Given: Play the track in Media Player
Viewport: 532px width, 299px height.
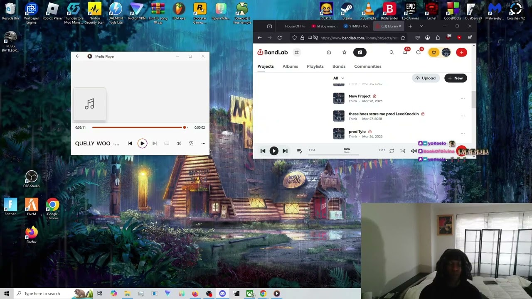Looking at the screenshot, I should (x=142, y=143).
